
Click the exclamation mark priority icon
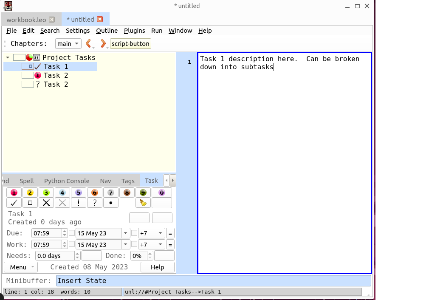click(79, 203)
